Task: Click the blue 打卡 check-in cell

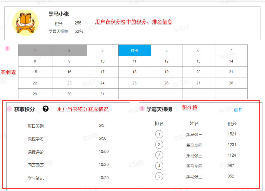Action: (134, 50)
